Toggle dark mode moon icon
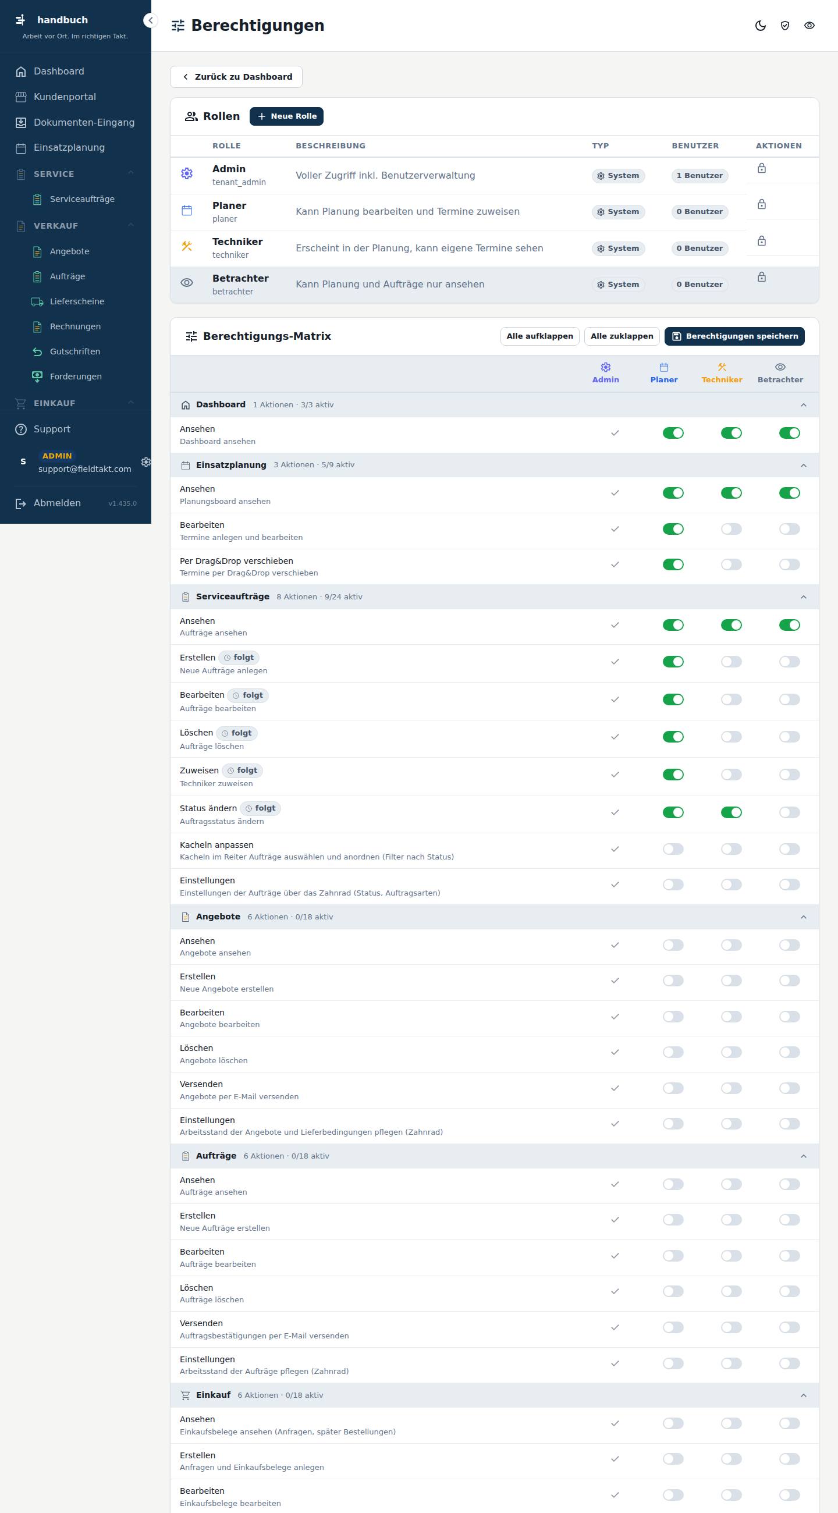Image resolution: width=838 pixels, height=1513 pixels. [x=761, y=25]
